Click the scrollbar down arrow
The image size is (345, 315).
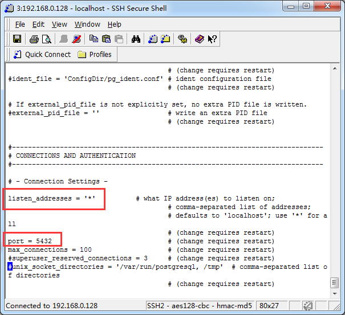(335, 294)
